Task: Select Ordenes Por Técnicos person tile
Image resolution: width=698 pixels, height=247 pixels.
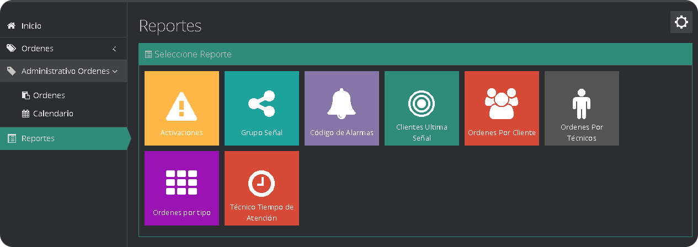Action: pyautogui.click(x=582, y=108)
